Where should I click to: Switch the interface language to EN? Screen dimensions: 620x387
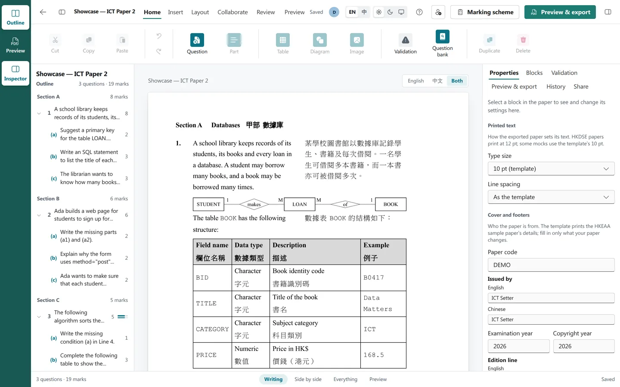(352, 12)
